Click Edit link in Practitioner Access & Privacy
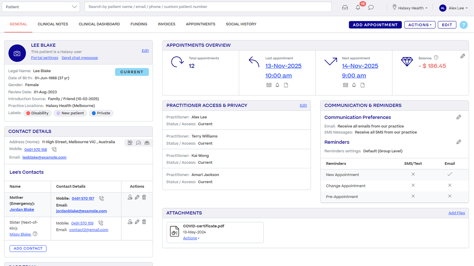Screen dimensions: 474x266 pyautogui.click(x=303, y=105)
